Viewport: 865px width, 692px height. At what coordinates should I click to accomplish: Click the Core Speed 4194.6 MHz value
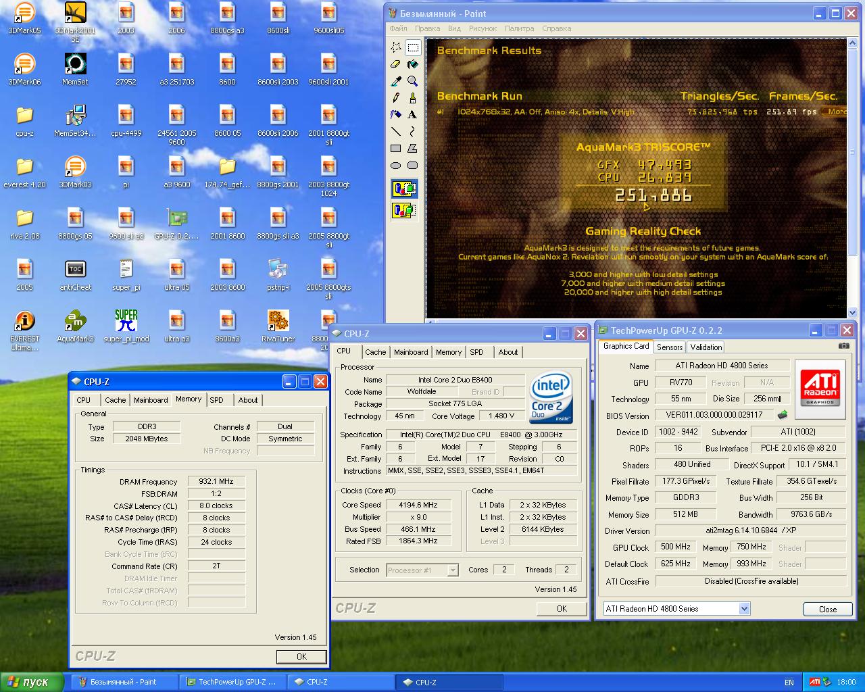click(418, 505)
